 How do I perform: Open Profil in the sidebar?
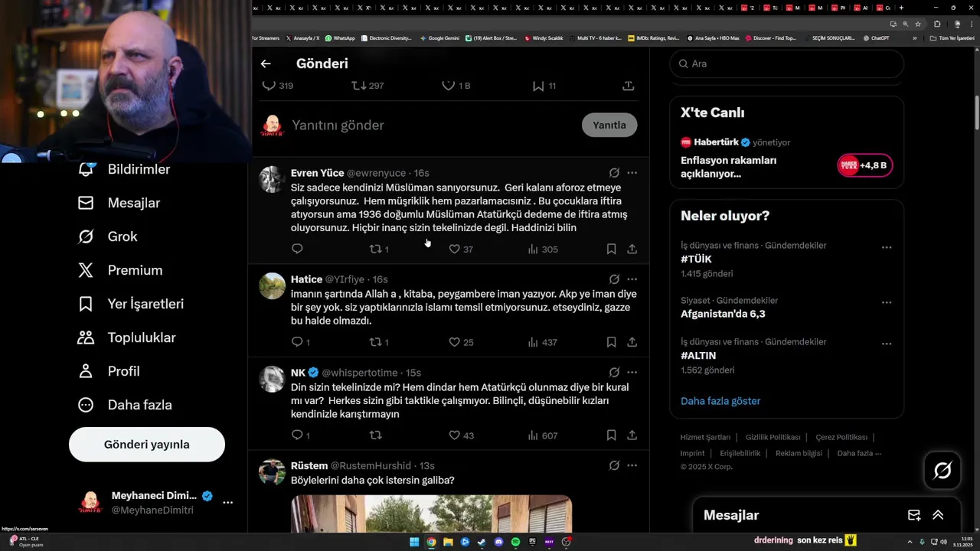[109, 371]
